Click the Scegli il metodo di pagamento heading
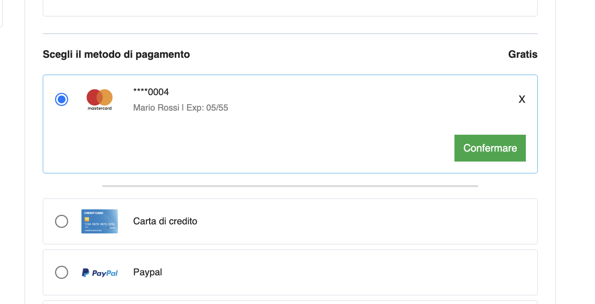 [116, 55]
